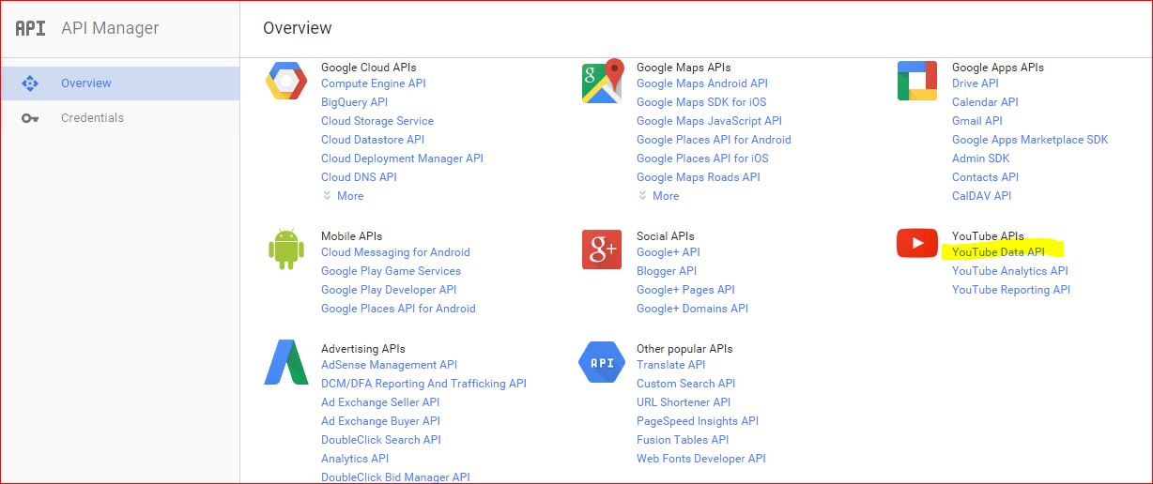
Task: Open Admin SDK link
Action: [981, 159]
